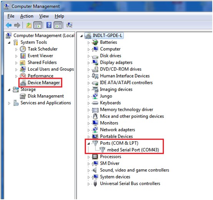Expand the Network adapters category
213x200 pixels.
point(88,130)
